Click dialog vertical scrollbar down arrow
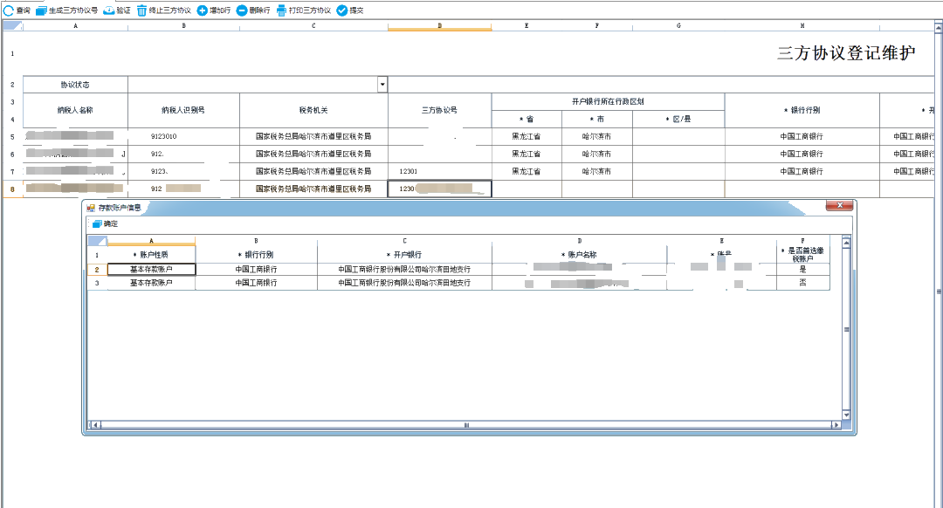 [846, 415]
